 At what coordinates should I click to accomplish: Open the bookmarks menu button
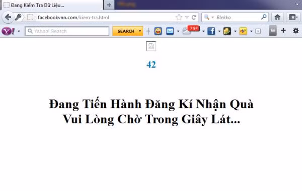[x=293, y=17]
